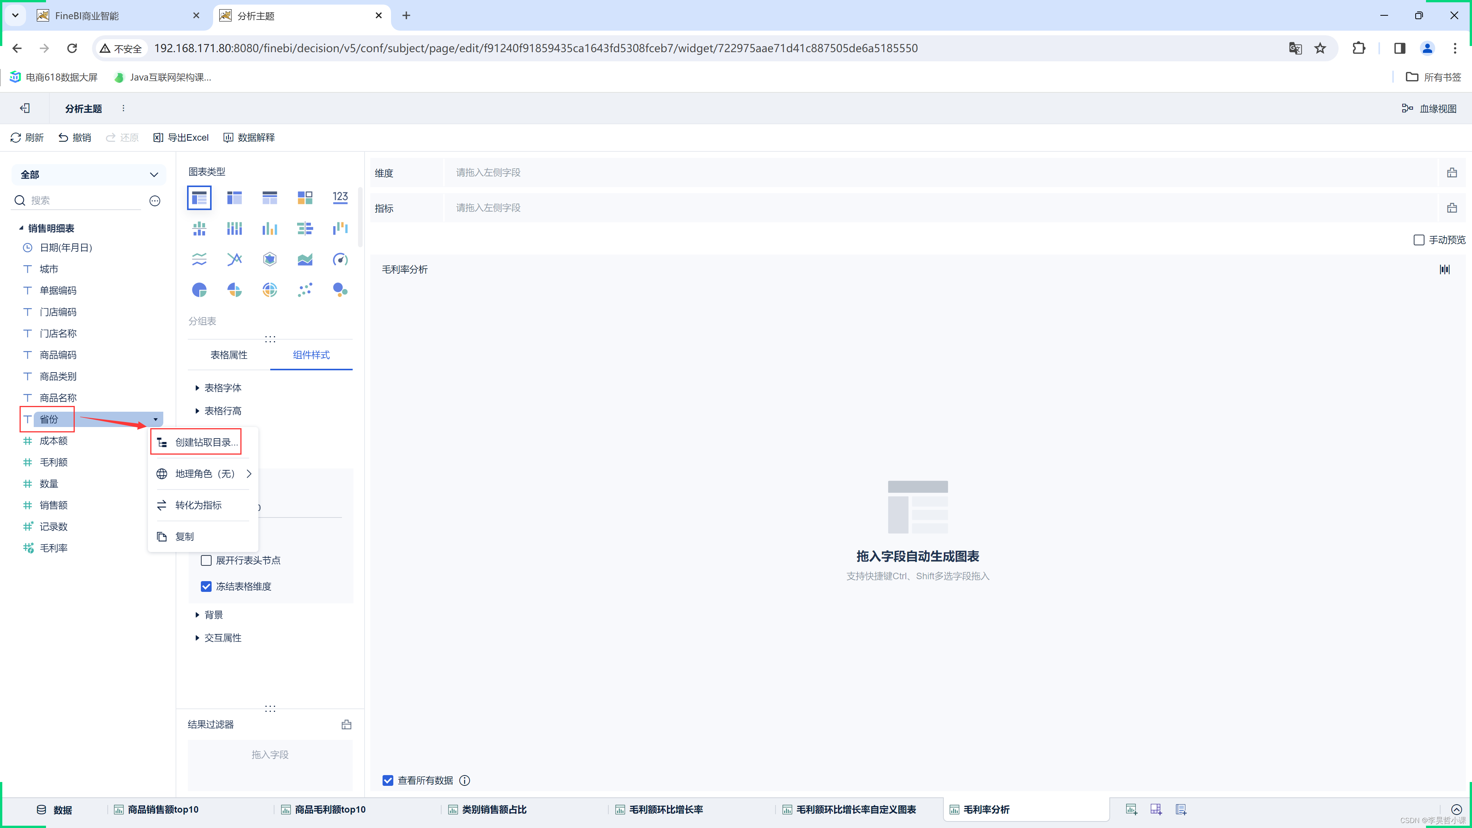
Task: Click the clear icon on the 指标 row
Action: point(1452,208)
